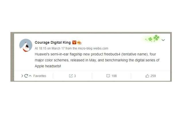Image resolution: width=184 pixels, height=115 pixels.
Task: Open comments via the speech bubble icon
Action: 108,76
